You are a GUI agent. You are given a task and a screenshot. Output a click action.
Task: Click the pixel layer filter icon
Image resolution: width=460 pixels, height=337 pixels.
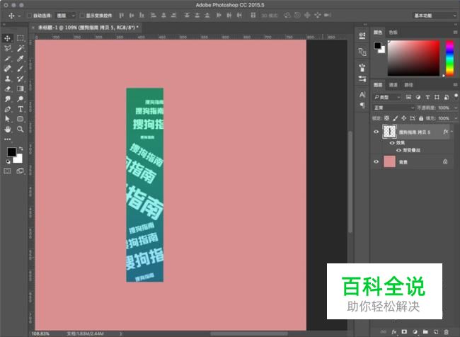(x=408, y=97)
